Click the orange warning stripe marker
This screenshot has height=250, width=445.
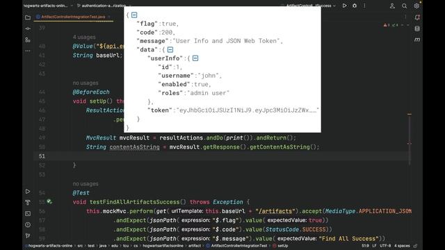pos(410,114)
